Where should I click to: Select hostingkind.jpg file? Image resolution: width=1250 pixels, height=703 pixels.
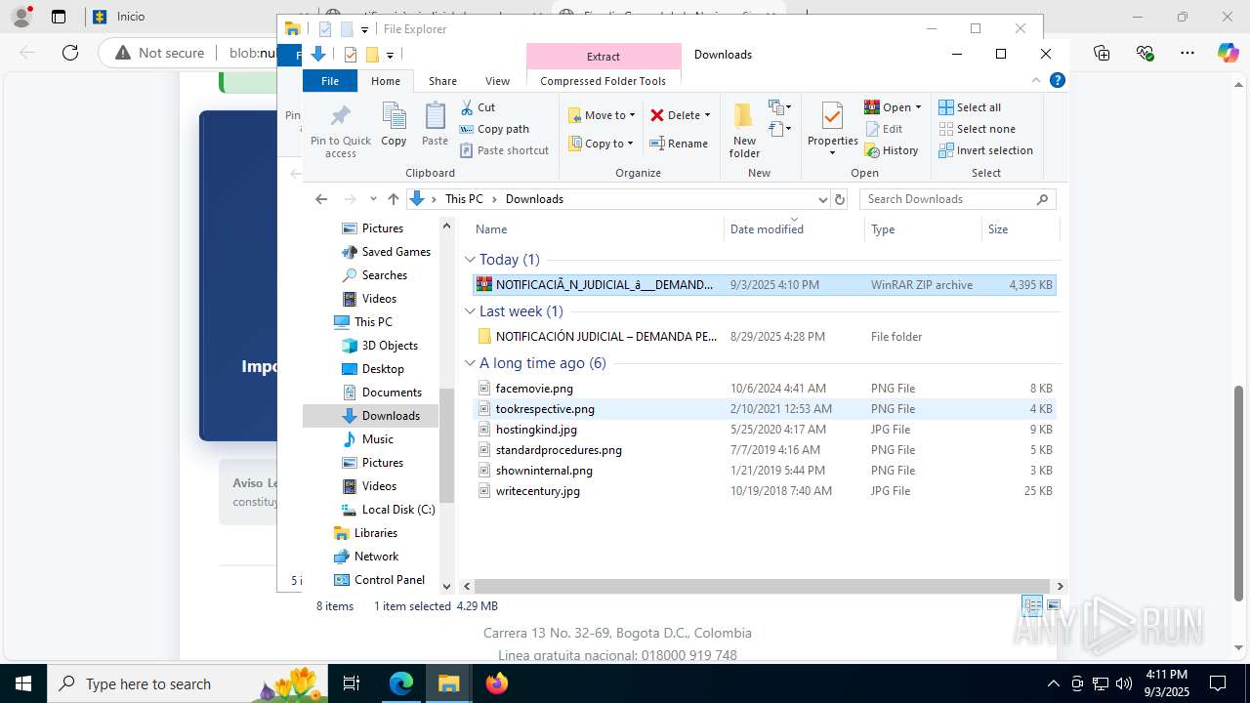pyautogui.click(x=764, y=430)
